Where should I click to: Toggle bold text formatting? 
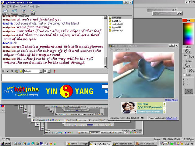tap(3, 71)
